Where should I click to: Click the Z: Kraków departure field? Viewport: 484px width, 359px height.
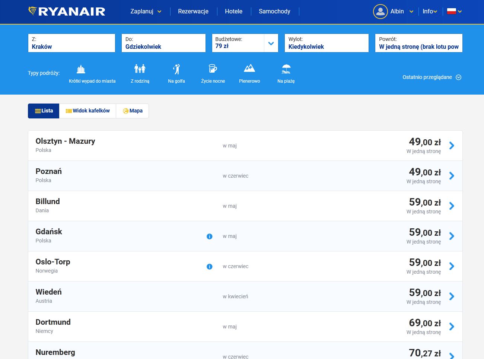point(71,43)
